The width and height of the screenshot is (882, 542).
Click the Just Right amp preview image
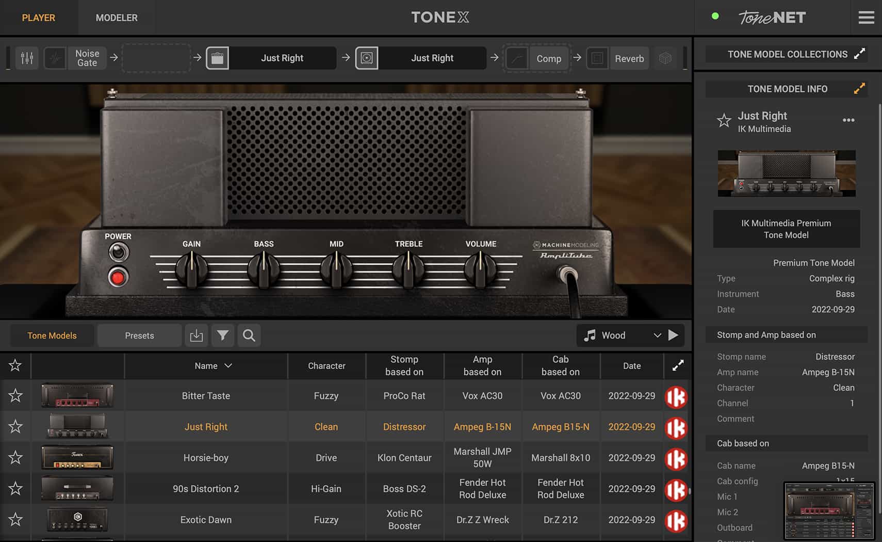(x=787, y=173)
